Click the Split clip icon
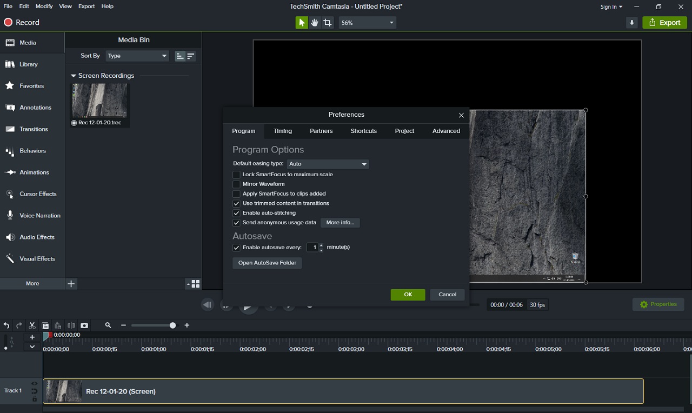The image size is (692, 413). [71, 325]
